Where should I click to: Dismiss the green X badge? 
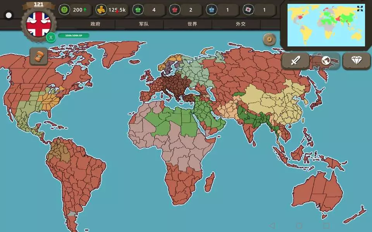tap(51, 38)
